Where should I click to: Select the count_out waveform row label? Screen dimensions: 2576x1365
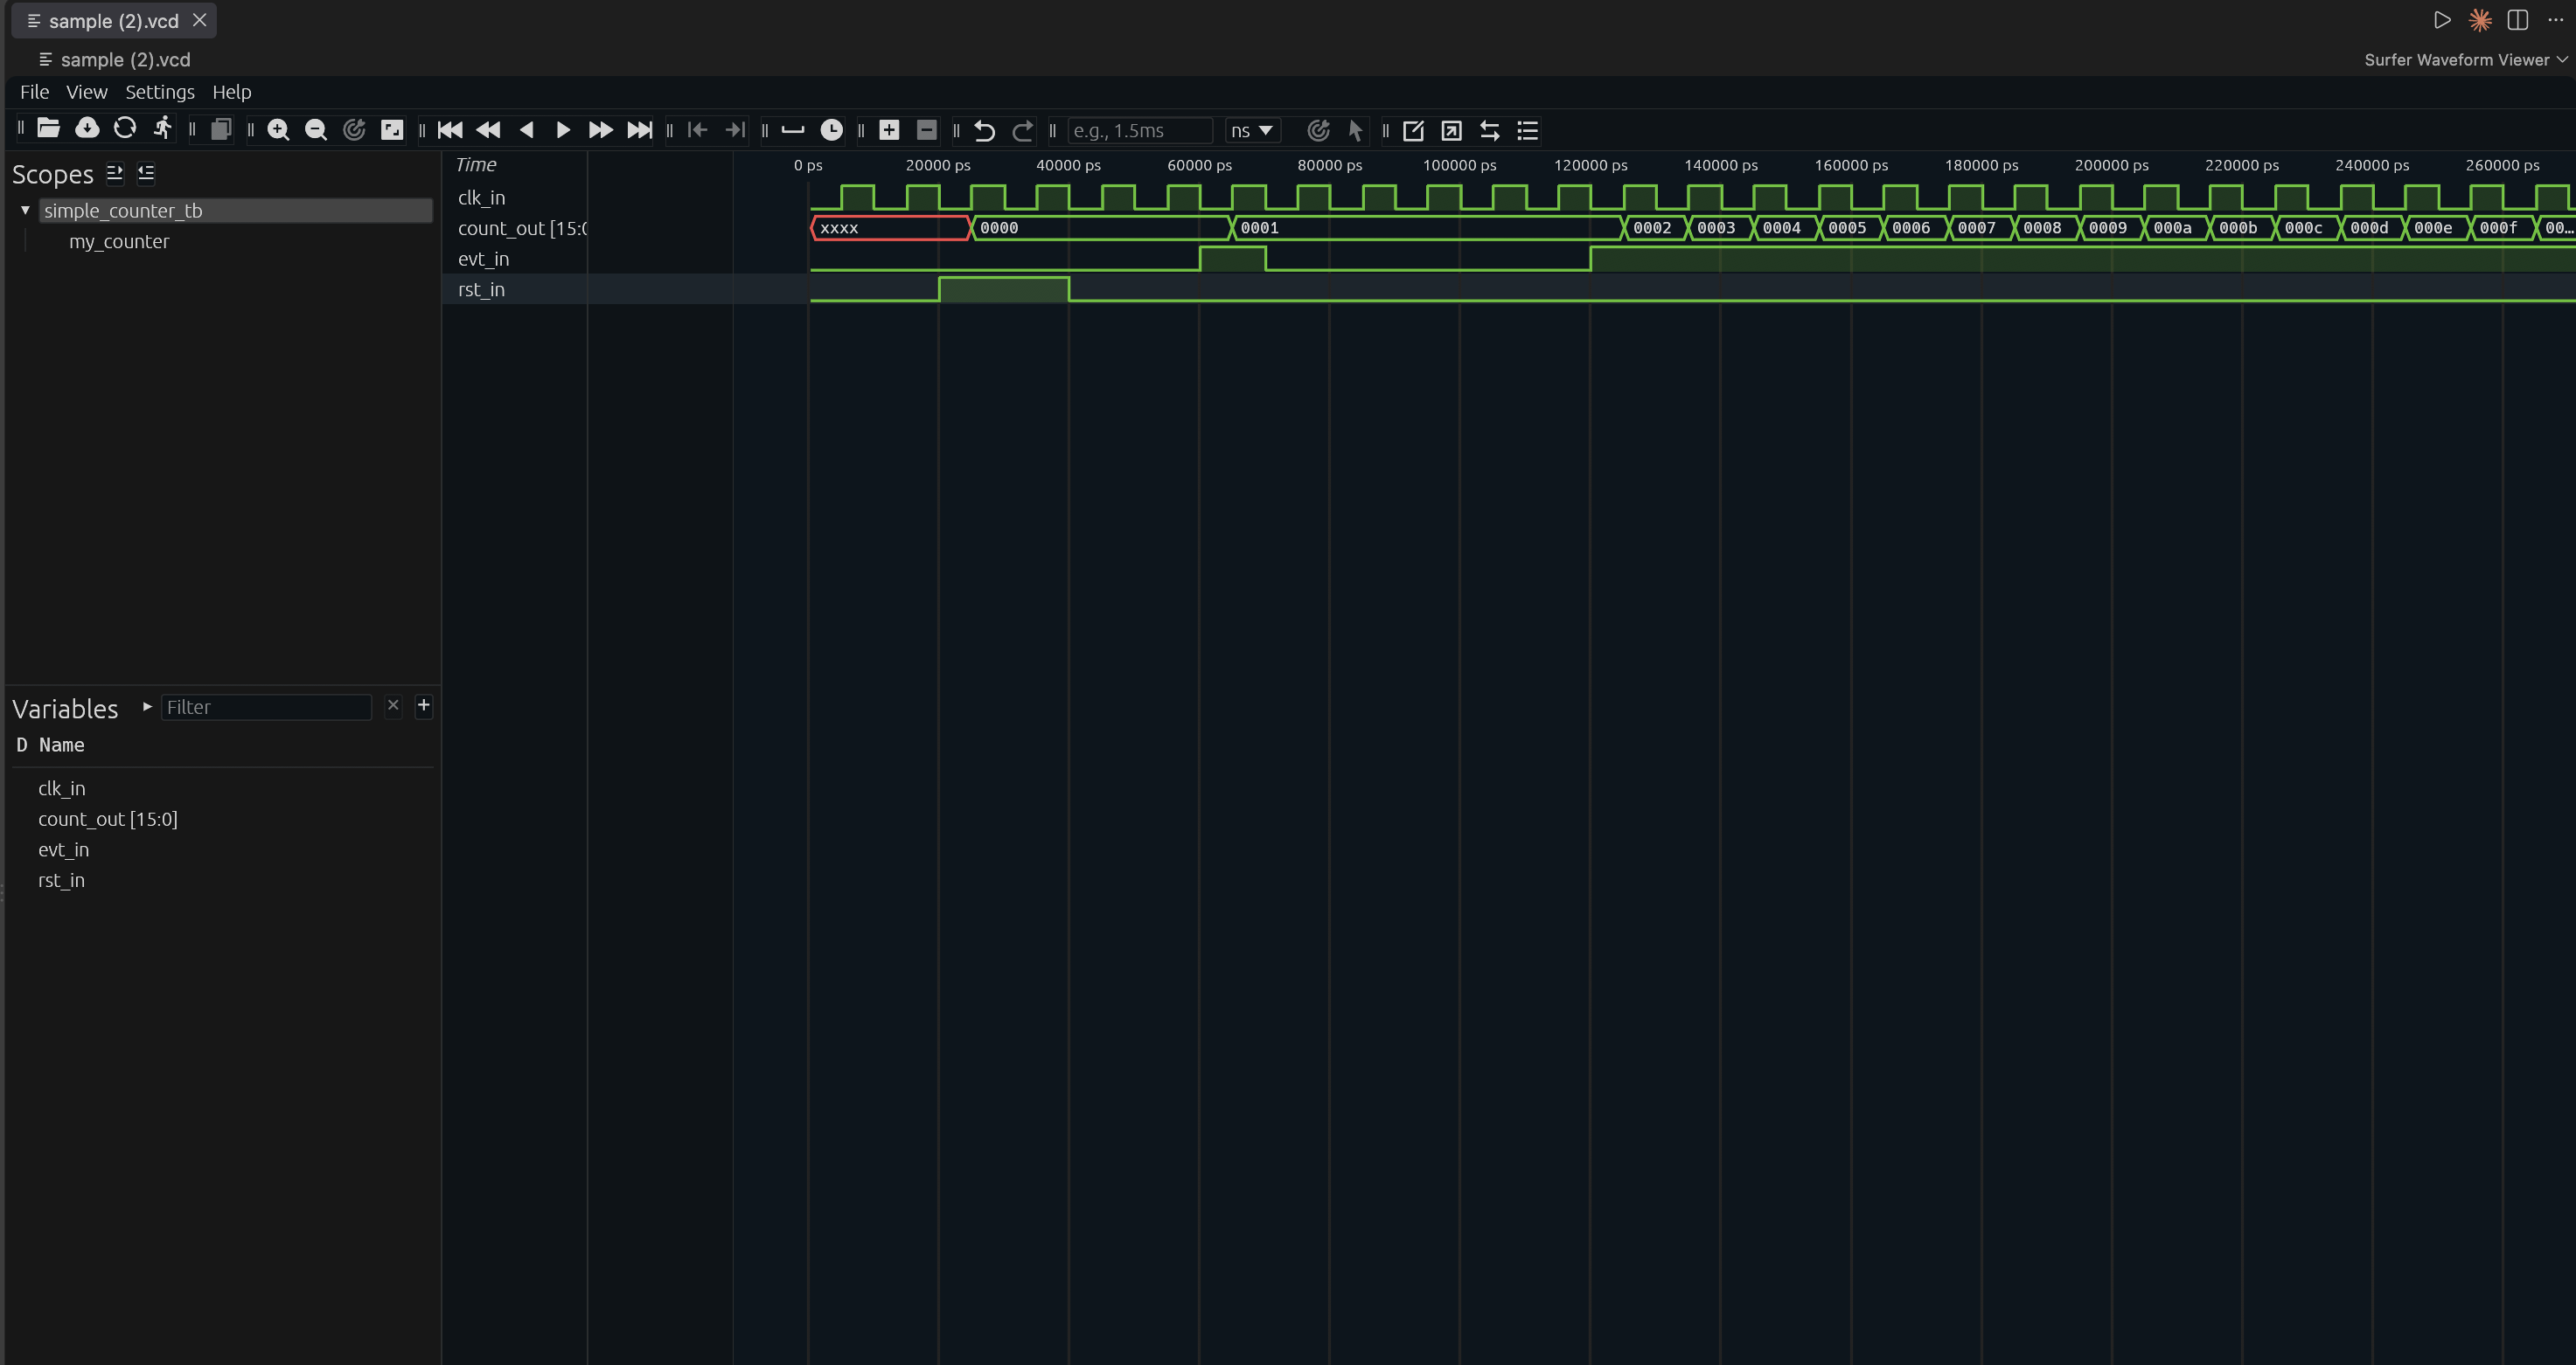pyautogui.click(x=522, y=229)
